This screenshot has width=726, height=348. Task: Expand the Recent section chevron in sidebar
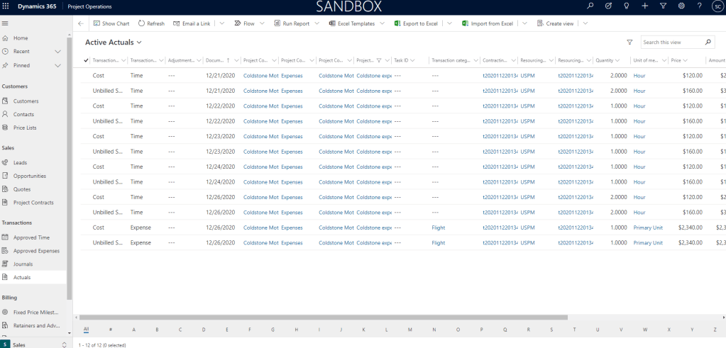coord(58,52)
